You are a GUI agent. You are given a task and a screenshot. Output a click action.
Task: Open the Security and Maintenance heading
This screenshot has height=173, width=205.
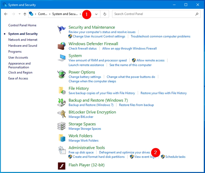coord(92,27)
